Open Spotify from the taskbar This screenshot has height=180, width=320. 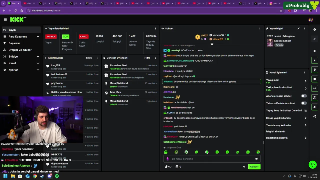[x=57, y=176]
